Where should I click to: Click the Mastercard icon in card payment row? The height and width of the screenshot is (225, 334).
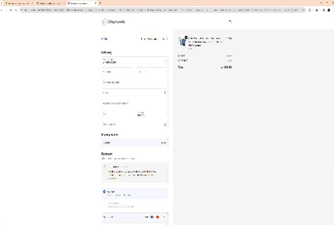click(152, 217)
